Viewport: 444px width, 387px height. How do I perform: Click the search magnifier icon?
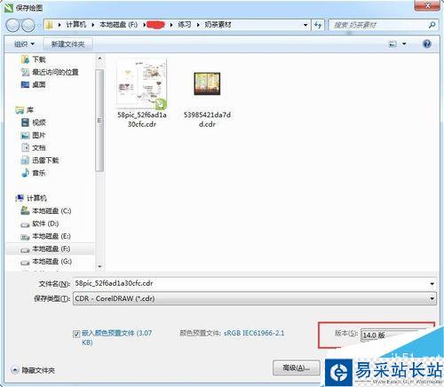click(x=432, y=25)
